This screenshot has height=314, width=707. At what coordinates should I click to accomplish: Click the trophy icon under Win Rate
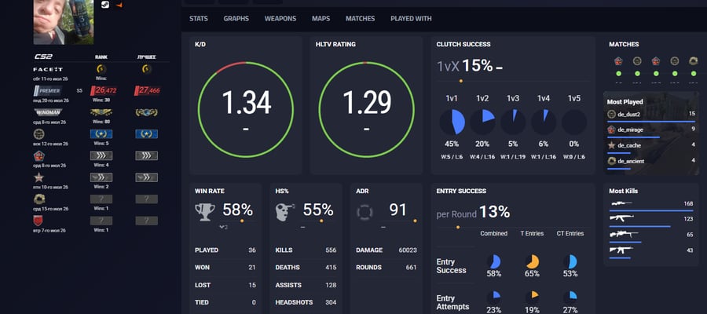coord(204,212)
